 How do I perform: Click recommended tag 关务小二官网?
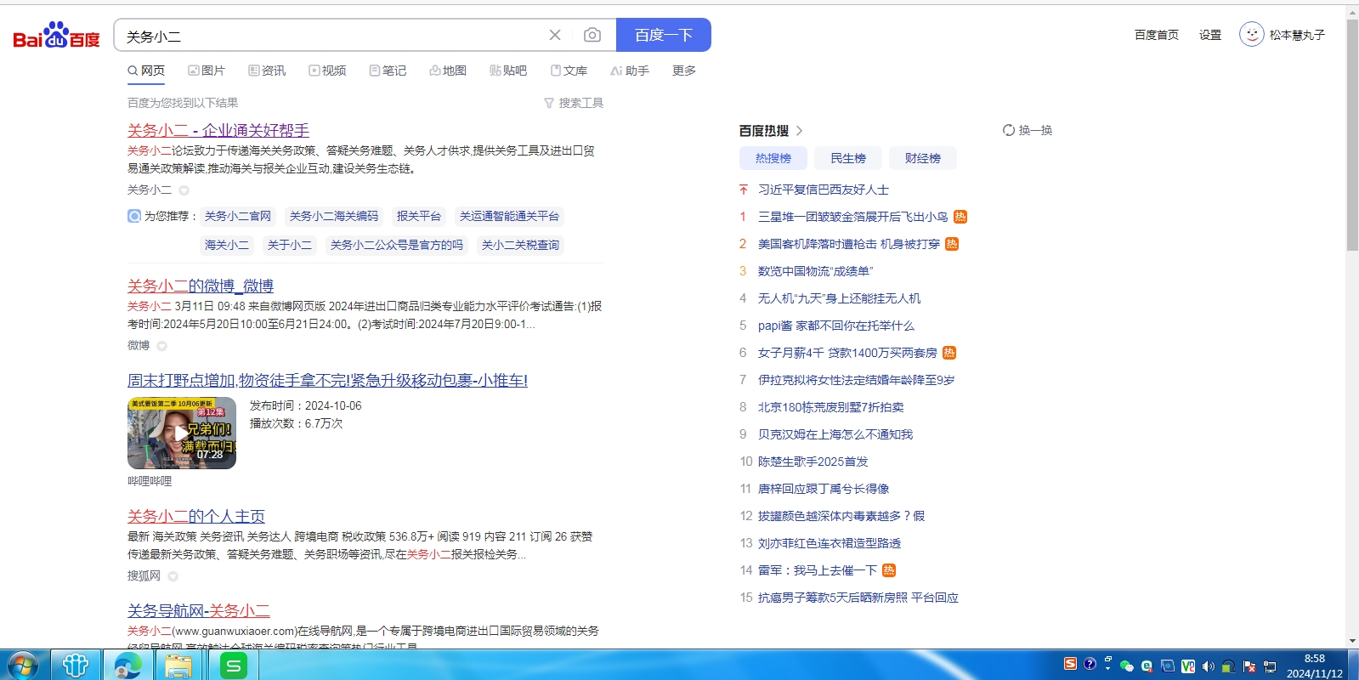pos(238,216)
